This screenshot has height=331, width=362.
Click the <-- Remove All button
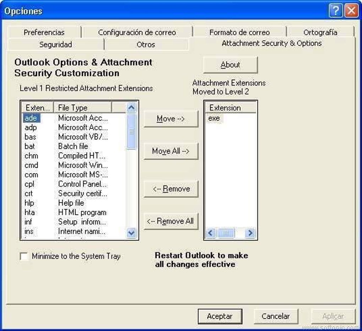171,221
